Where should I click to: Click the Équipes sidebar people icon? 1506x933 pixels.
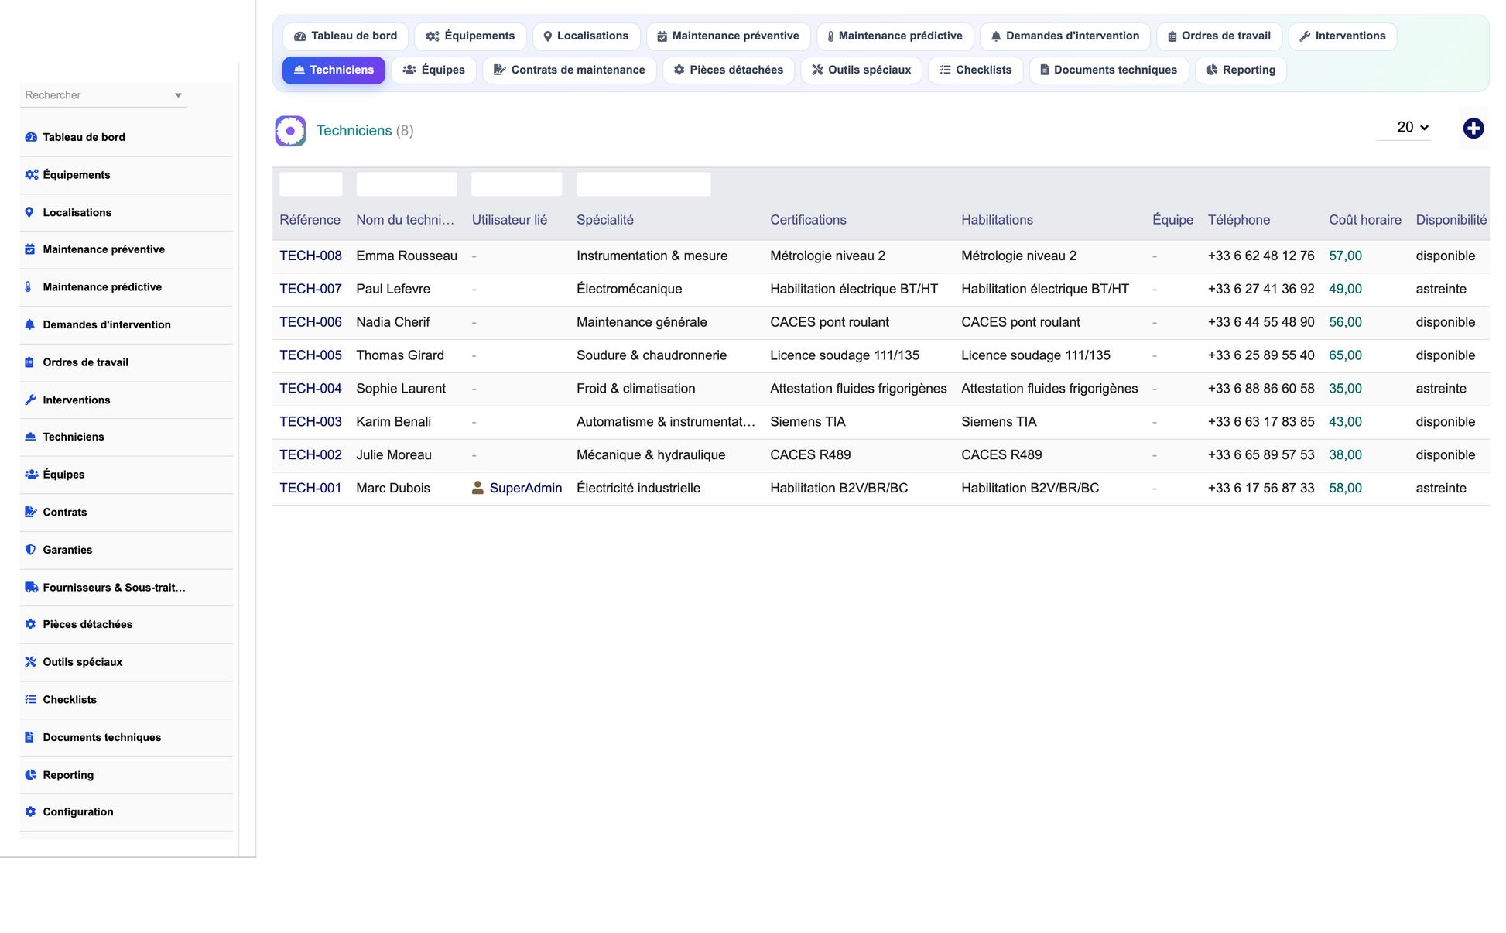[x=31, y=475]
